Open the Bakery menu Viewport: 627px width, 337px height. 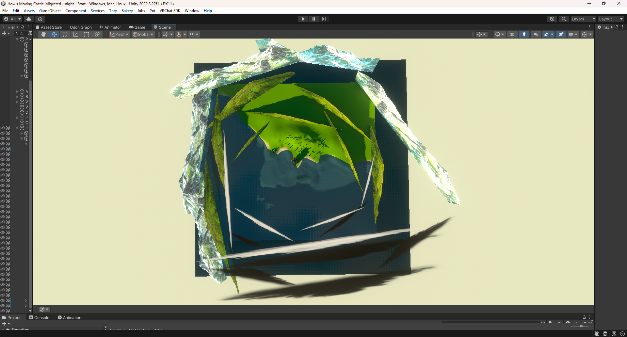(127, 11)
